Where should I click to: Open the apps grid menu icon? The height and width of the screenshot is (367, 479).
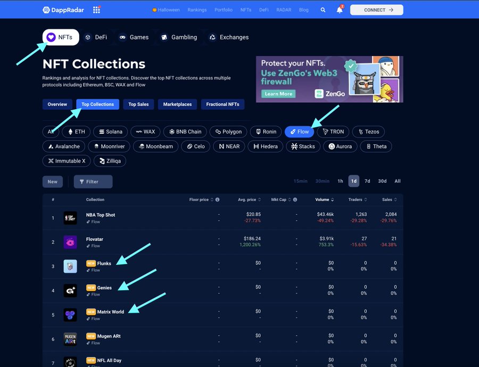96,10
